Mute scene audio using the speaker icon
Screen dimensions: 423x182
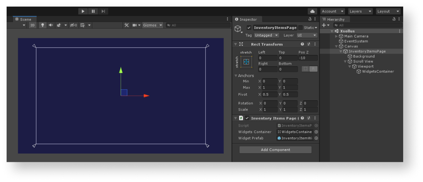tap(51, 25)
